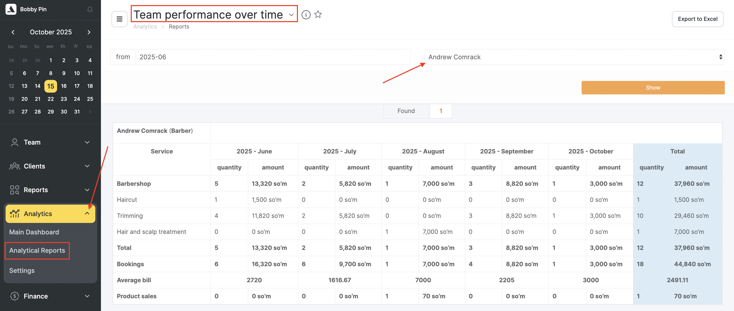Click the hamburger menu toggle button
This screenshot has height=311, width=734.
click(119, 19)
